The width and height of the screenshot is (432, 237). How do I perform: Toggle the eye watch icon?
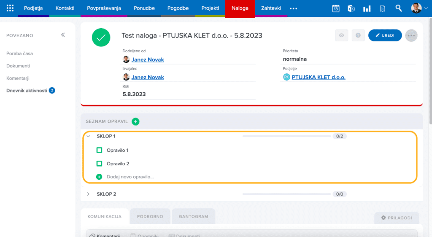coord(342,35)
